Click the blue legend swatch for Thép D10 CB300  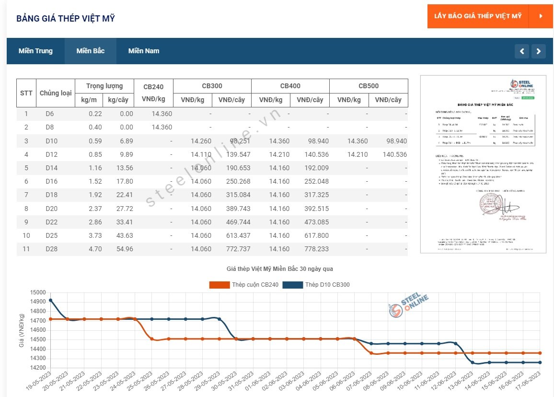[292, 285]
